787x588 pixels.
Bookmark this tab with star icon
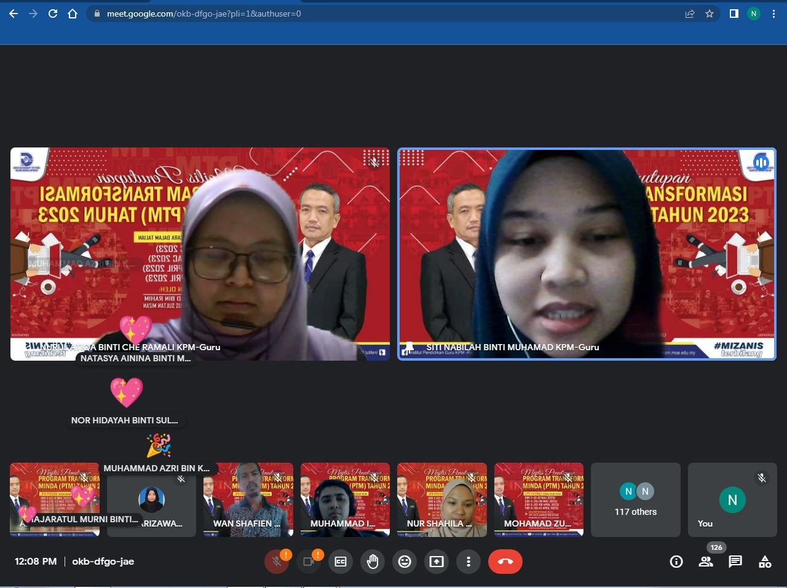click(710, 14)
